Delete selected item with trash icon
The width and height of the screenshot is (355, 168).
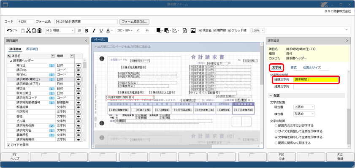pyautogui.click(x=39, y=30)
